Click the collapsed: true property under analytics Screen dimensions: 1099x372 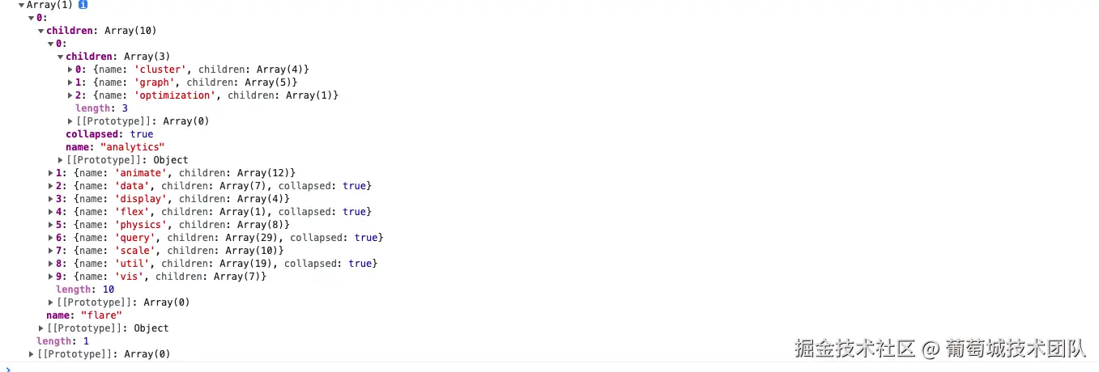109,134
